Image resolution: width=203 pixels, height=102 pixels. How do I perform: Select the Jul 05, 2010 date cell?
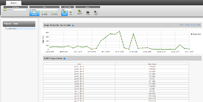coord(79,76)
